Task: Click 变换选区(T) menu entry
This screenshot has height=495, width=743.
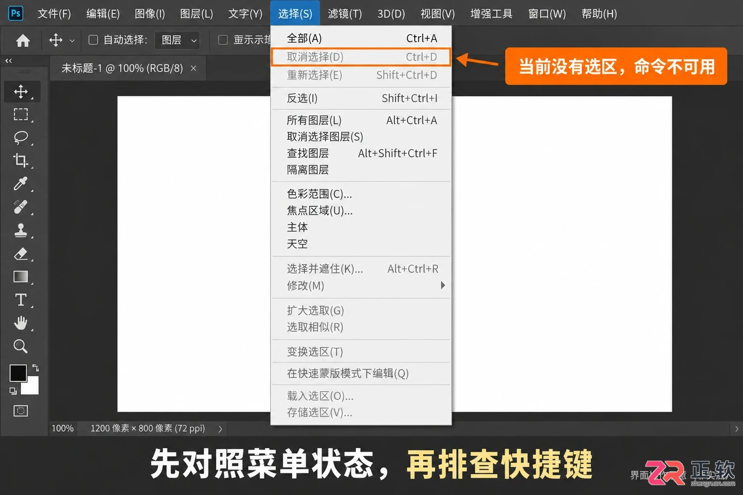Action: [x=361, y=352]
